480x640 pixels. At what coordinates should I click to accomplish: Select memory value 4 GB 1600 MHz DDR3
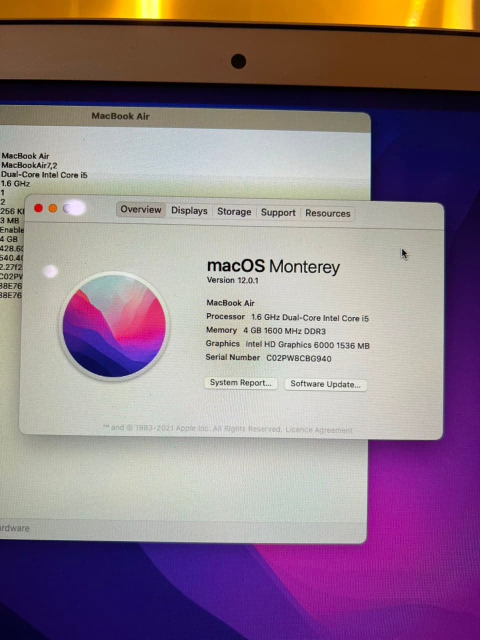point(284,331)
